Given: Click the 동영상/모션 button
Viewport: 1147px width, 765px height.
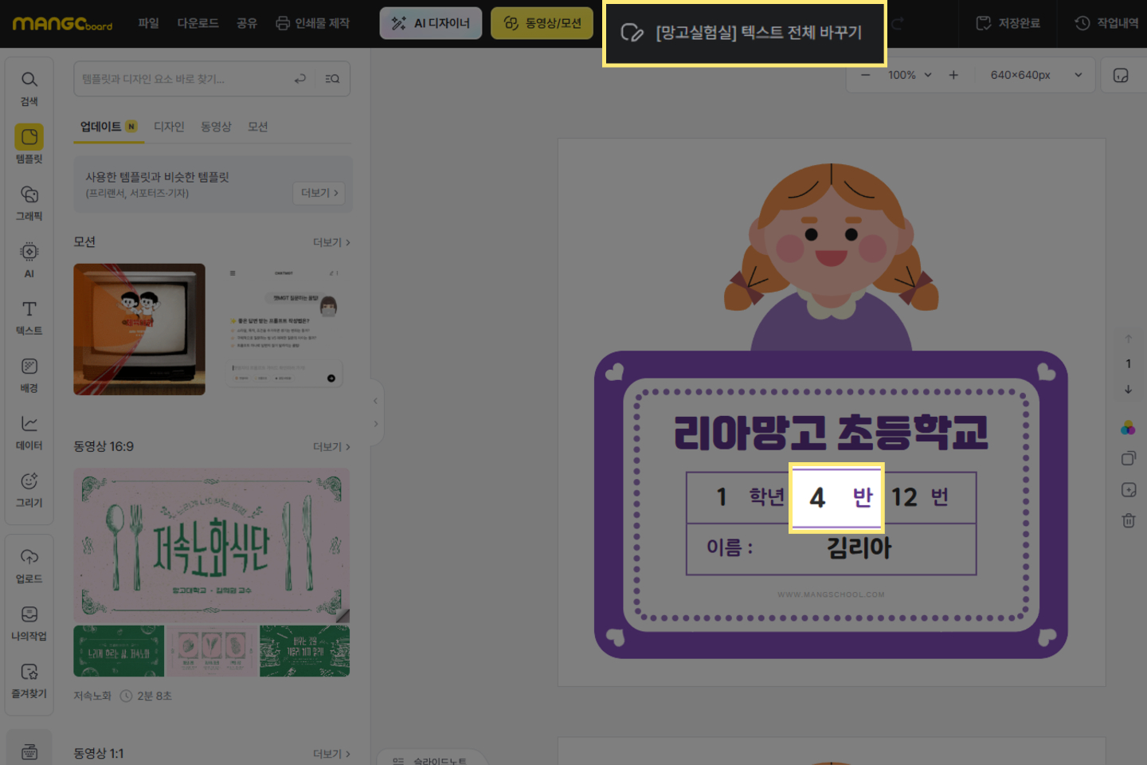Looking at the screenshot, I should click(x=542, y=23).
